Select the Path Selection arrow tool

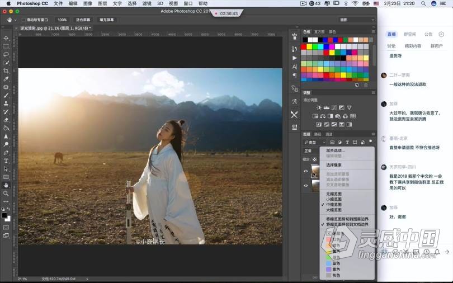pyautogui.click(x=6, y=169)
